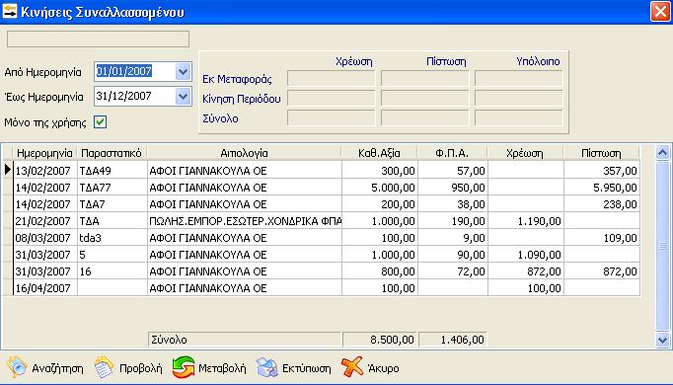The height and width of the screenshot is (385, 673).
Task: Click the Εκ Μεταφοράς Υπόλοιπο field
Action: 518,79
